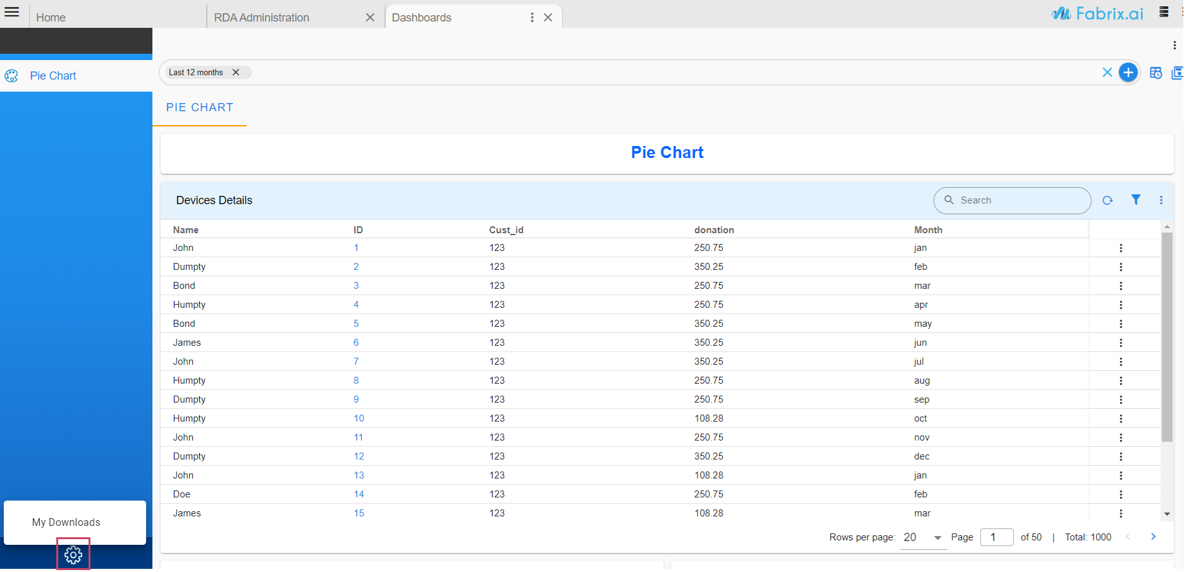Open the Devices Details filter icon
This screenshot has height=572, width=1194.
pyautogui.click(x=1136, y=200)
